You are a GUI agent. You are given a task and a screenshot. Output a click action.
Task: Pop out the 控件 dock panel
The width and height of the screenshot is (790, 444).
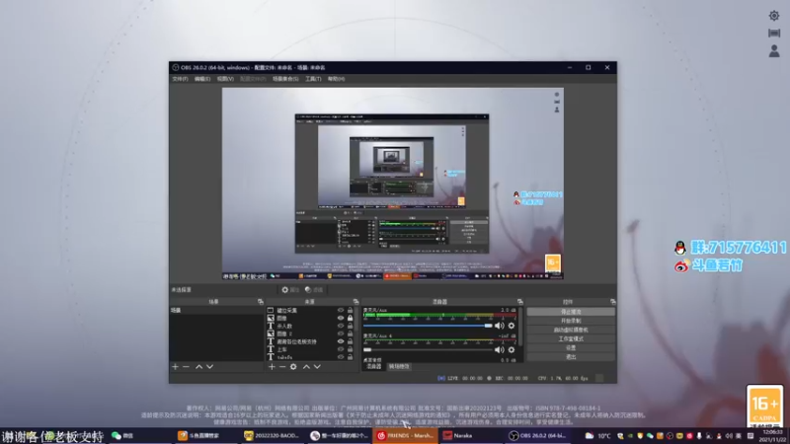click(612, 302)
